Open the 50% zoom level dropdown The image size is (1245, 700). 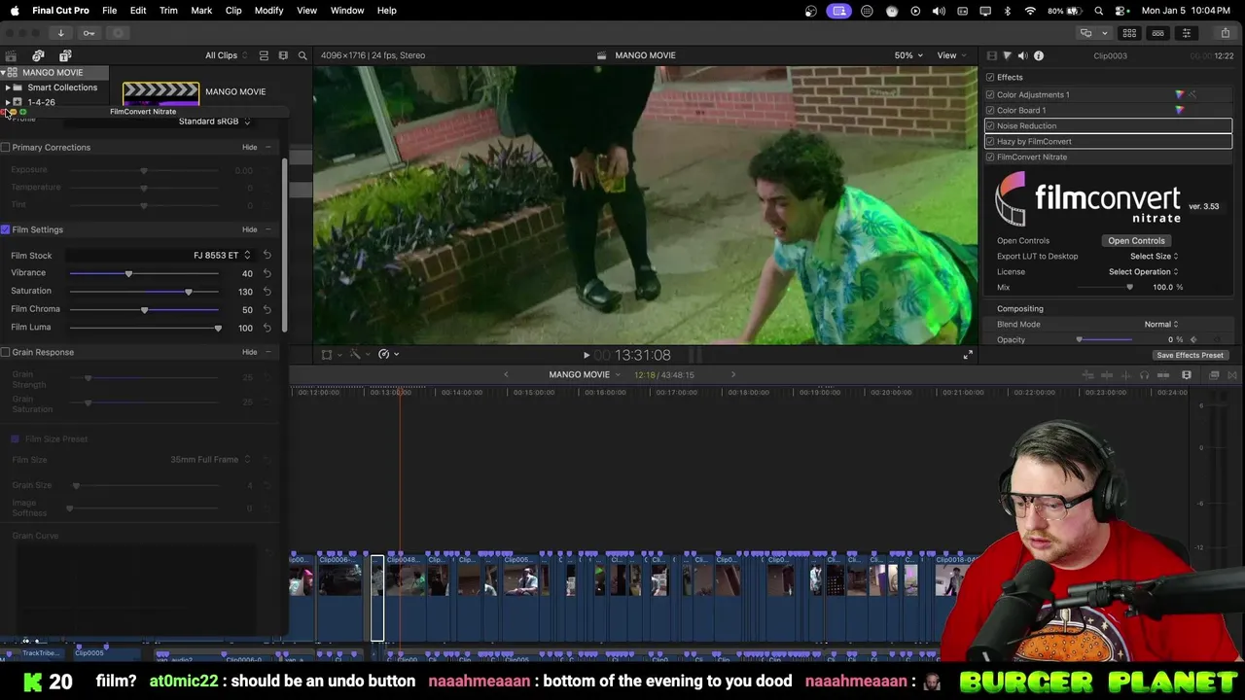(908, 55)
